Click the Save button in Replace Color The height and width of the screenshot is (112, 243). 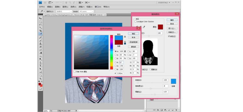172,32
